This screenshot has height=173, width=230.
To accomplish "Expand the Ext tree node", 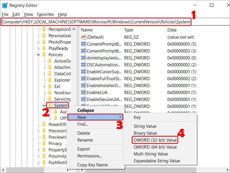I will click(44, 86).
